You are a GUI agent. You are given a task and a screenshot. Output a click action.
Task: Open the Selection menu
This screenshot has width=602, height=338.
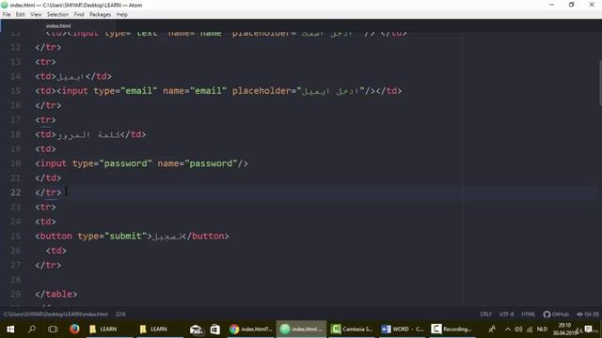[x=58, y=15]
